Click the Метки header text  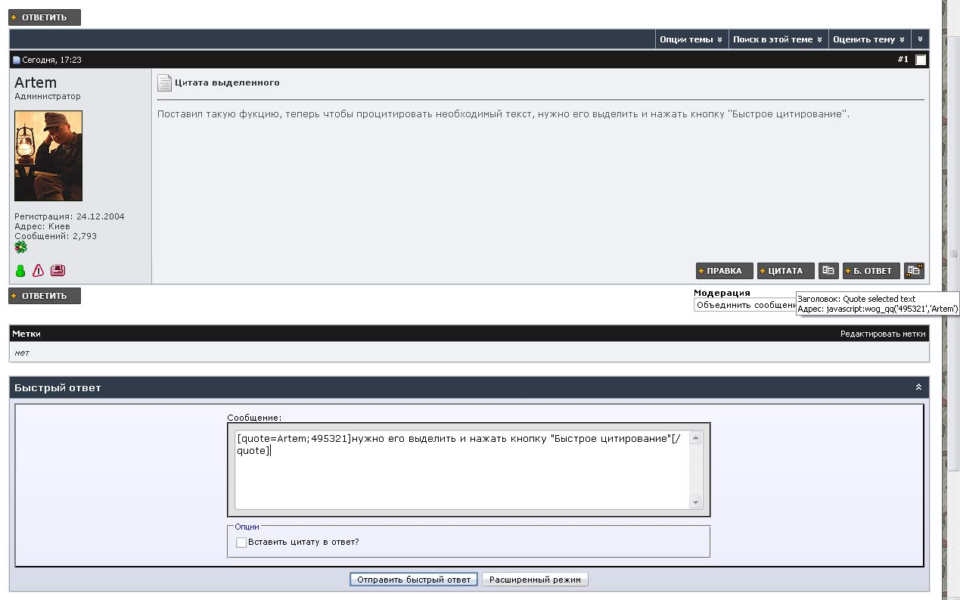tap(26, 334)
